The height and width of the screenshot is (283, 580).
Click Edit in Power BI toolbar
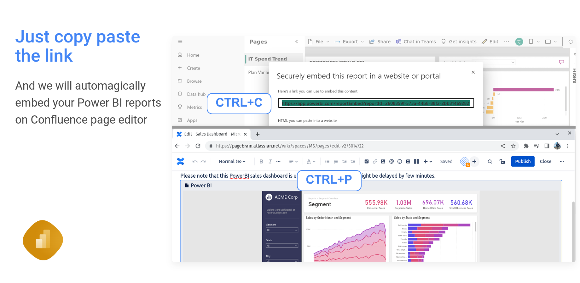(490, 42)
